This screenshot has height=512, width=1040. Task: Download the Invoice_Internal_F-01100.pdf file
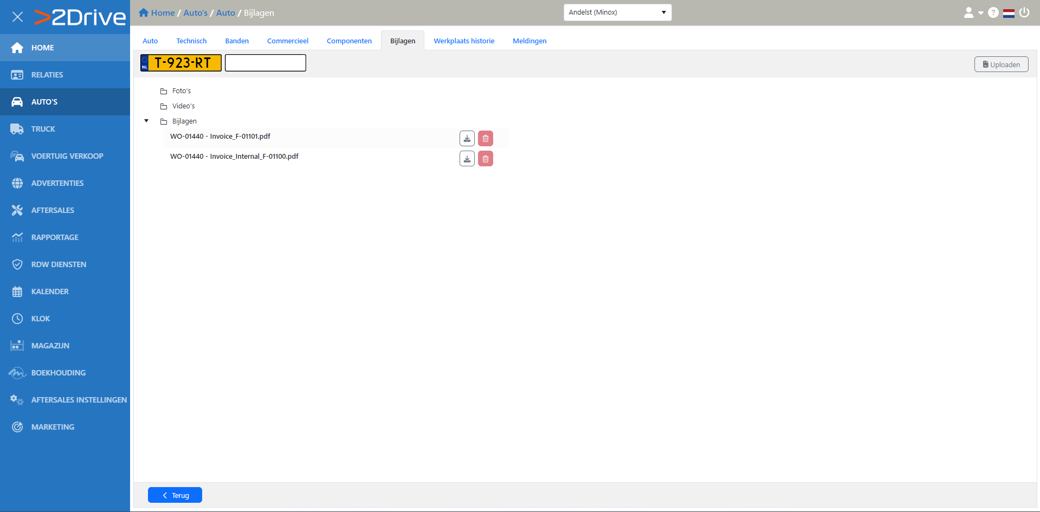467,159
